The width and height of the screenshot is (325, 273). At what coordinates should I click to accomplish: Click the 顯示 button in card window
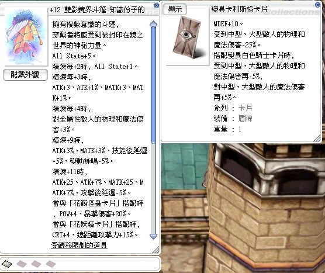coord(175,9)
